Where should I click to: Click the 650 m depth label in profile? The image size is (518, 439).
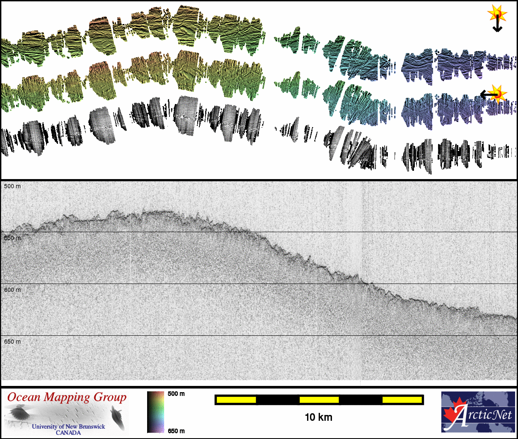pyautogui.click(x=12, y=342)
